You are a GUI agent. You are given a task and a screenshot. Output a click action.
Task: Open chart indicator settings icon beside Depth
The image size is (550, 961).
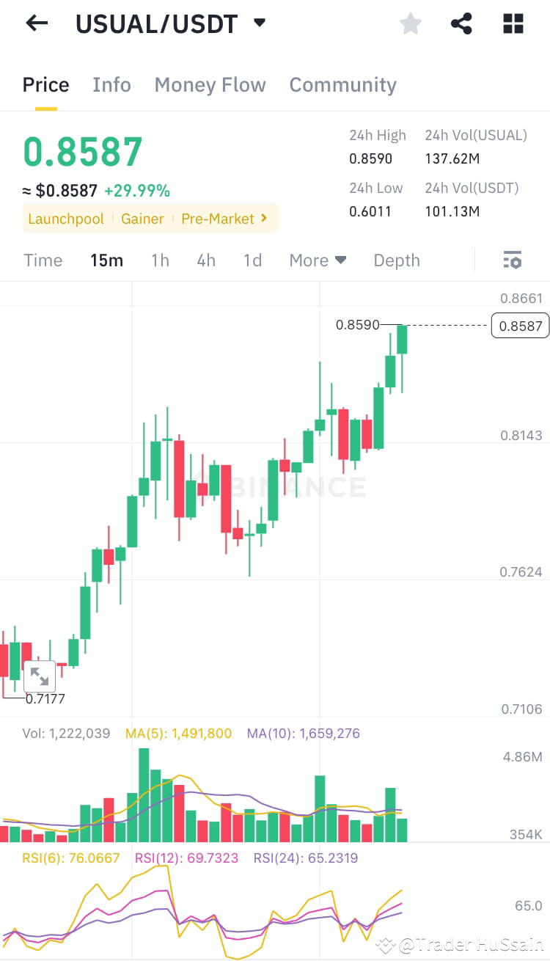click(512, 260)
